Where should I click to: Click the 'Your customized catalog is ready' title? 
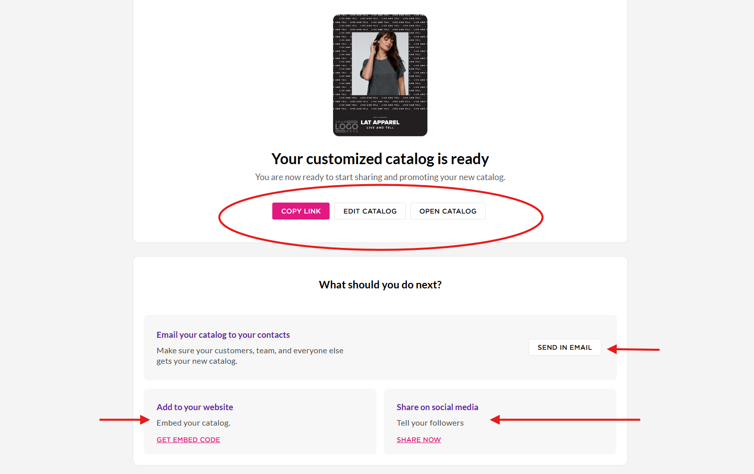pos(380,159)
